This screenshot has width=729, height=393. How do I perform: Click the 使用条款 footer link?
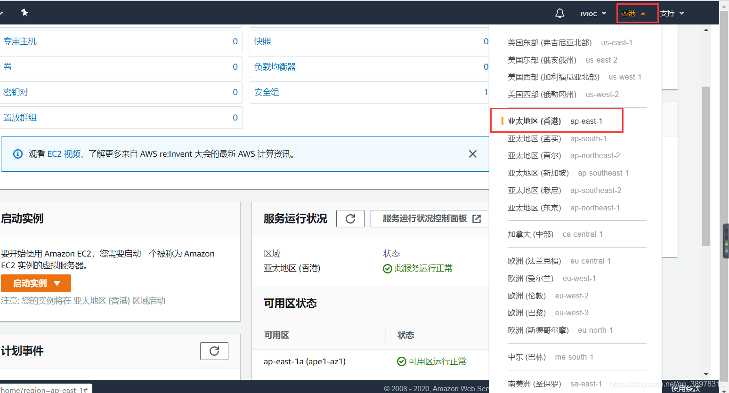pos(685,388)
